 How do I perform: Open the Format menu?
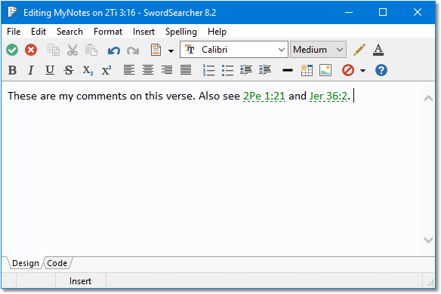(108, 32)
